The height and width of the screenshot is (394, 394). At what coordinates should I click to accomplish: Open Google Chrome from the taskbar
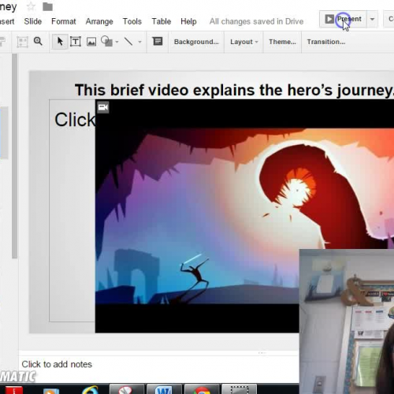tap(202, 389)
